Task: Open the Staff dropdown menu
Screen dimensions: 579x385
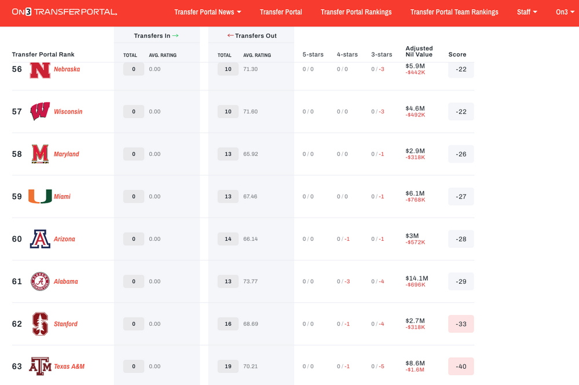Action: pyautogui.click(x=526, y=12)
